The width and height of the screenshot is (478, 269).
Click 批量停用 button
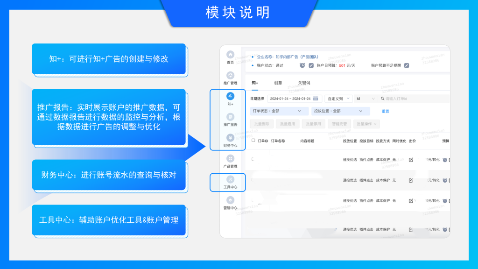[313, 124]
